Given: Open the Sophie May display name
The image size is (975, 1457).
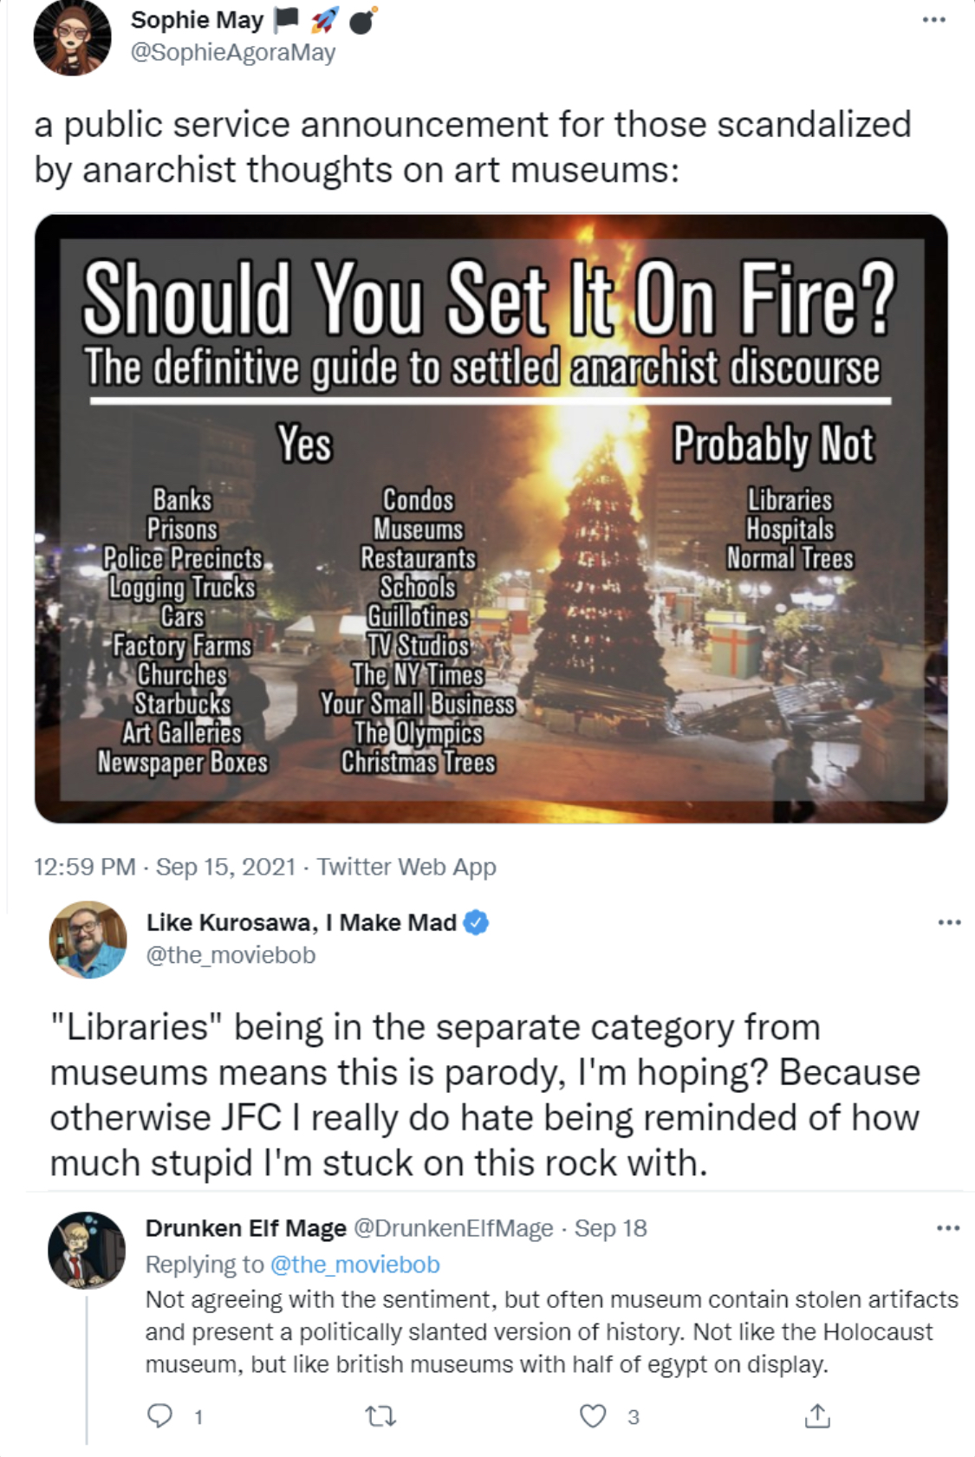Looking at the screenshot, I should tap(197, 20).
